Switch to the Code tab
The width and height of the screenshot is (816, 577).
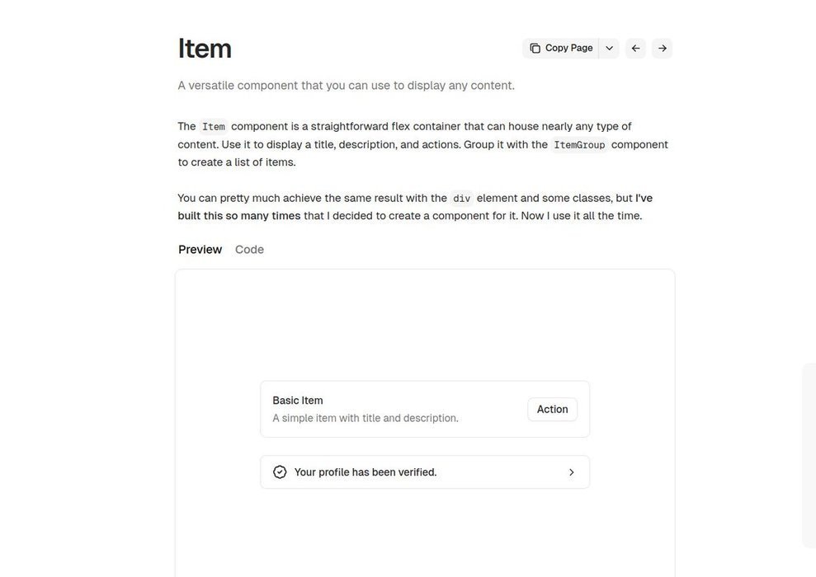point(249,250)
